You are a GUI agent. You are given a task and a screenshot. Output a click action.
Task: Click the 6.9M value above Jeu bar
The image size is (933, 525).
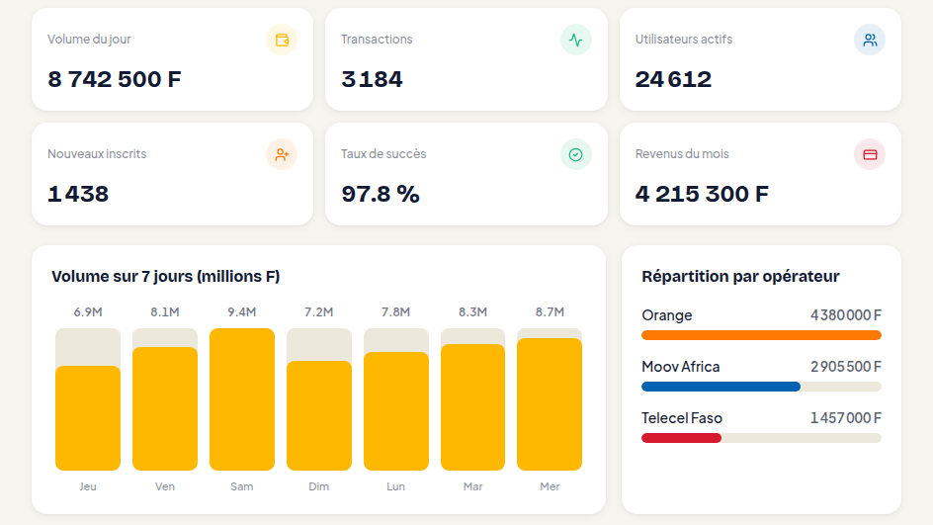coord(88,311)
